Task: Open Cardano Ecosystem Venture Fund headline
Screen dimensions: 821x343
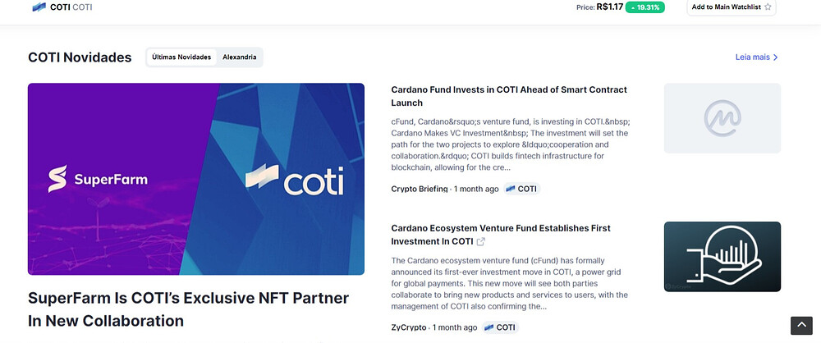Action: [501, 235]
